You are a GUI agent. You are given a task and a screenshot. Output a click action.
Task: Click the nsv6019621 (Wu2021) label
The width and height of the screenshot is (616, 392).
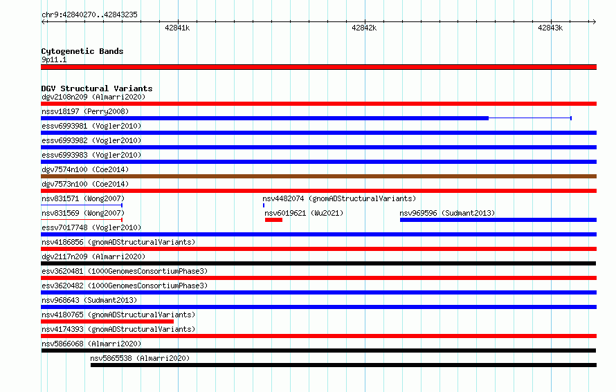[x=304, y=213]
